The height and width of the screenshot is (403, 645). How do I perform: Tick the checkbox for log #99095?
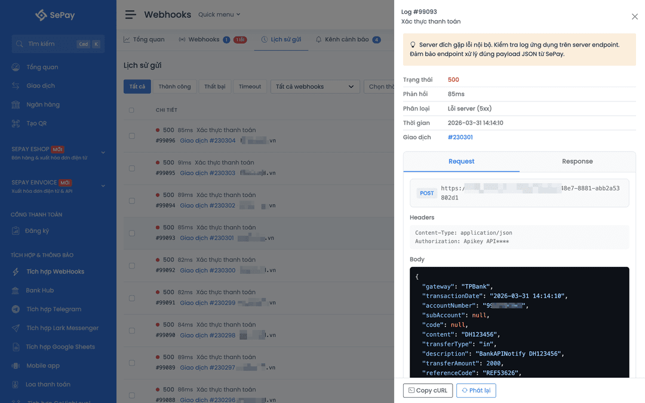131,168
